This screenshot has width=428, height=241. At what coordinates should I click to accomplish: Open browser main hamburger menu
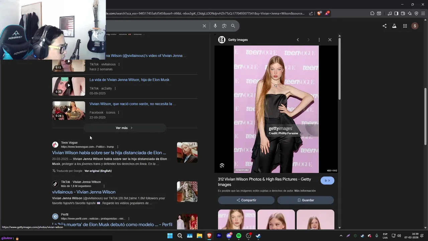pos(423,13)
